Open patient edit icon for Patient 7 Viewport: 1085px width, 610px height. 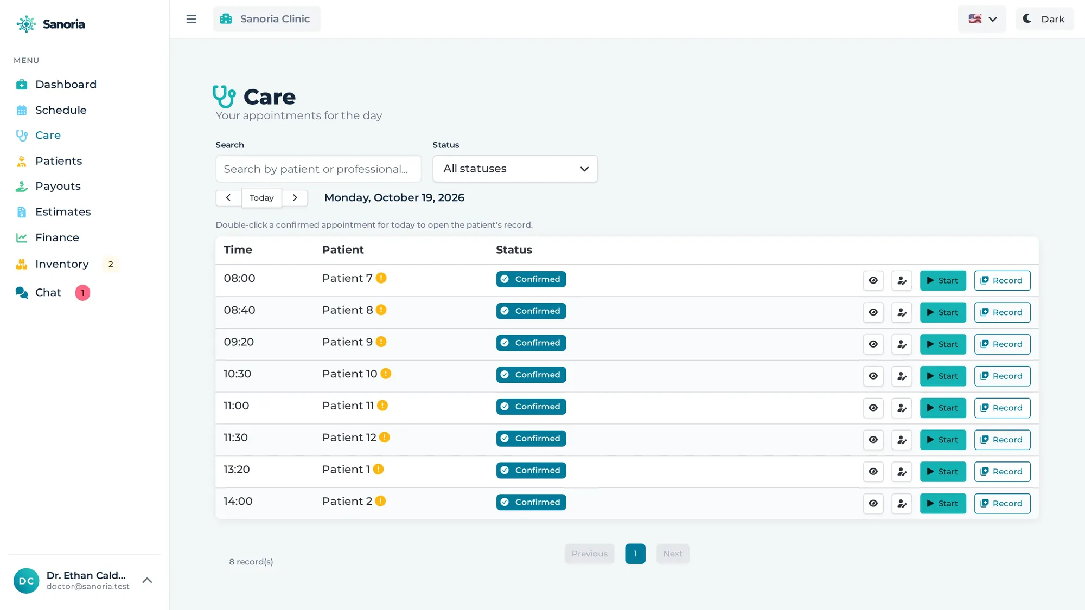click(x=902, y=280)
